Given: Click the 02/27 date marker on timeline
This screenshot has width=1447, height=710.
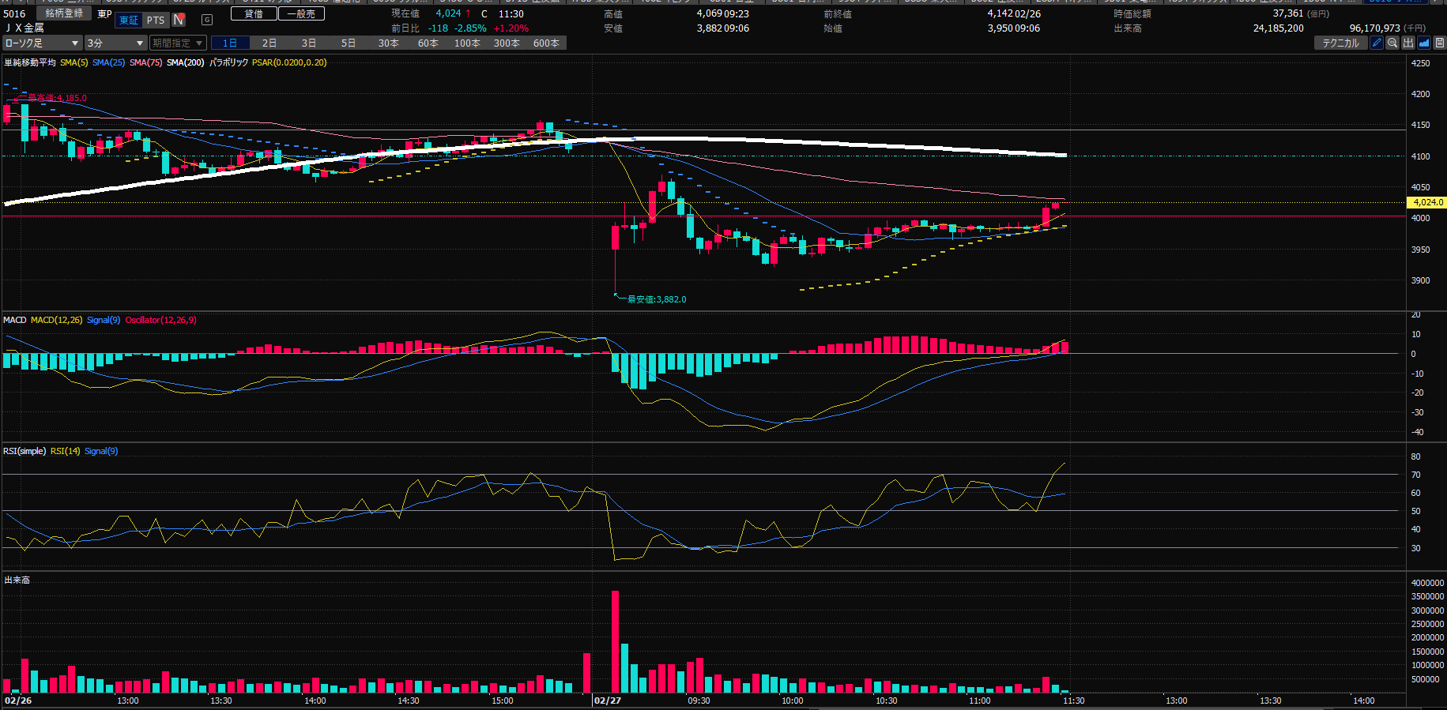Looking at the screenshot, I should pos(607,701).
